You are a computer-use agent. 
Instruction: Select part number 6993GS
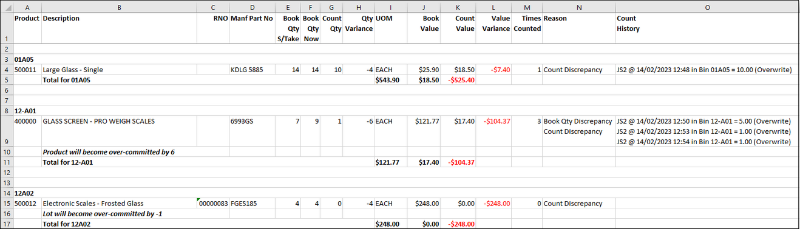(251, 131)
